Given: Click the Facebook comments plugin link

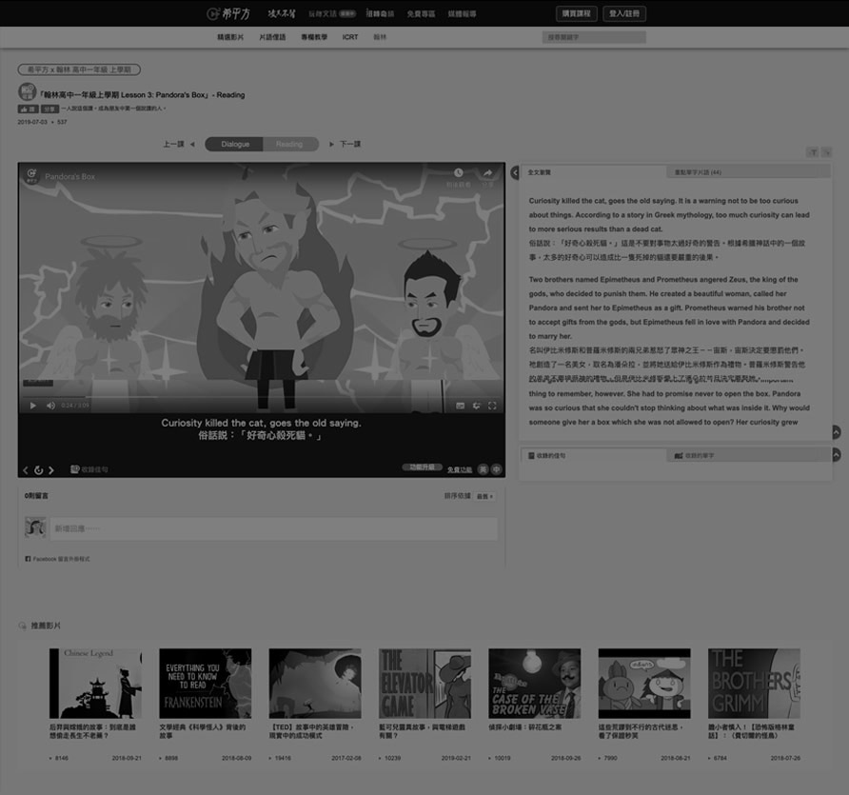Looking at the screenshot, I should [57, 559].
